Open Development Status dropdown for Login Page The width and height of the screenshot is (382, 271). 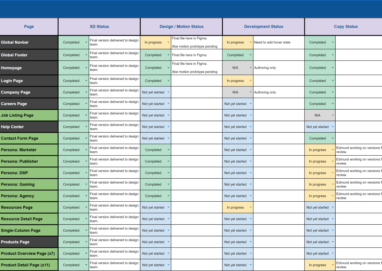pos(250,81)
